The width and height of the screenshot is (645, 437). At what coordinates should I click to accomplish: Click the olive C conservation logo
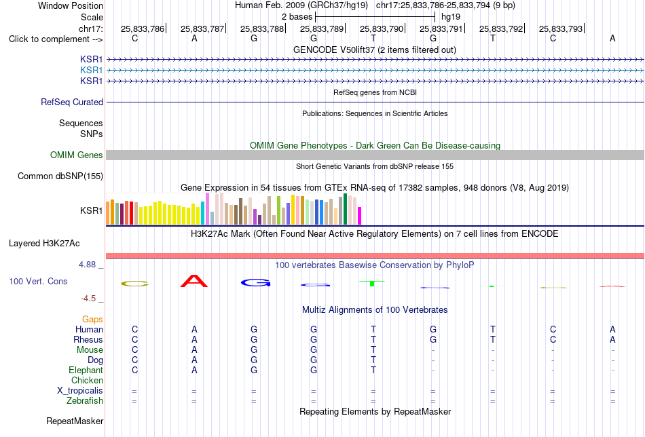click(134, 284)
